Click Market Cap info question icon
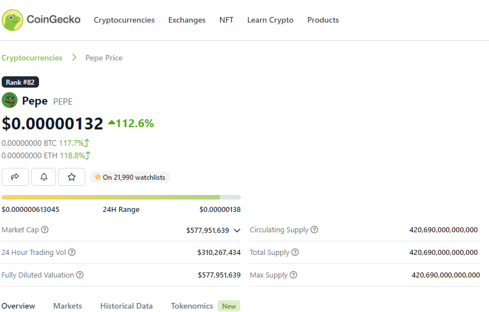This screenshot has height=312, width=489. click(x=45, y=229)
